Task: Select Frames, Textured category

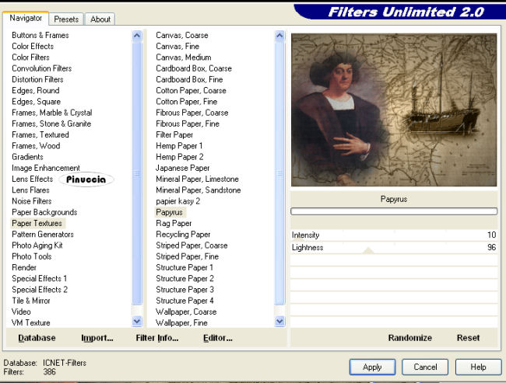Action: pos(40,134)
